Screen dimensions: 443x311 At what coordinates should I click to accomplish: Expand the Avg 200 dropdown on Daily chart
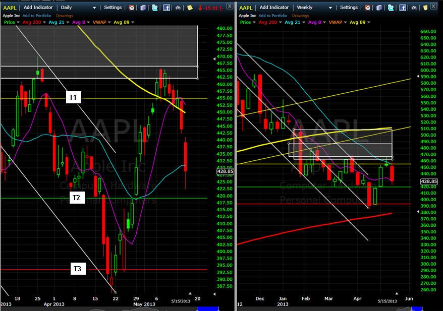[x=44, y=22]
